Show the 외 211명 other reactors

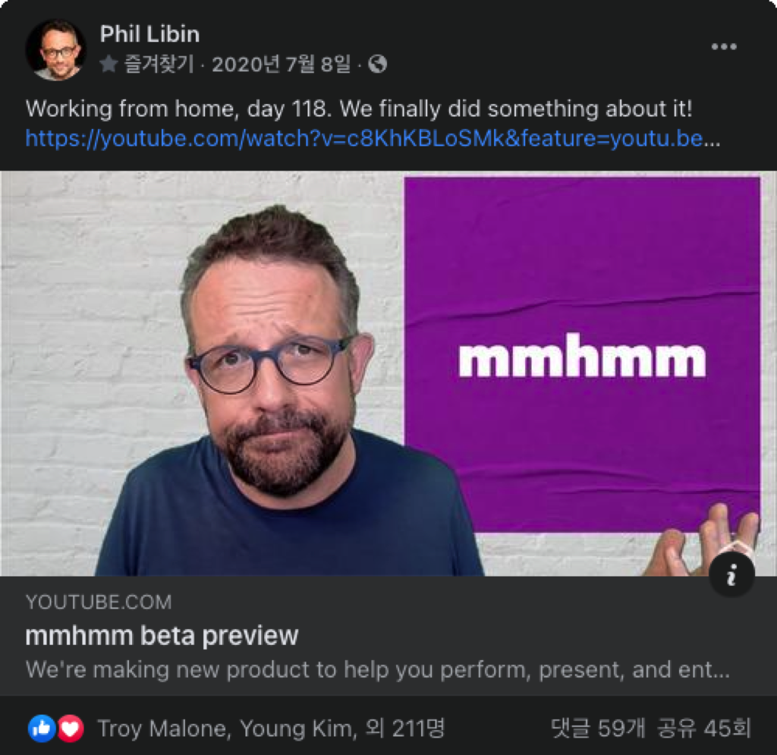click(405, 728)
